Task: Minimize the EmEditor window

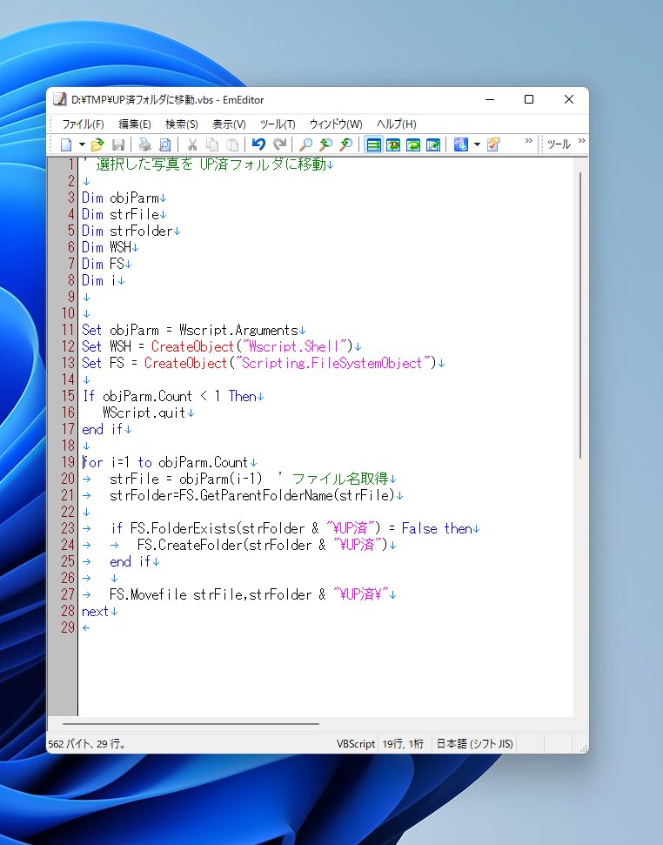Action: pyautogui.click(x=490, y=99)
